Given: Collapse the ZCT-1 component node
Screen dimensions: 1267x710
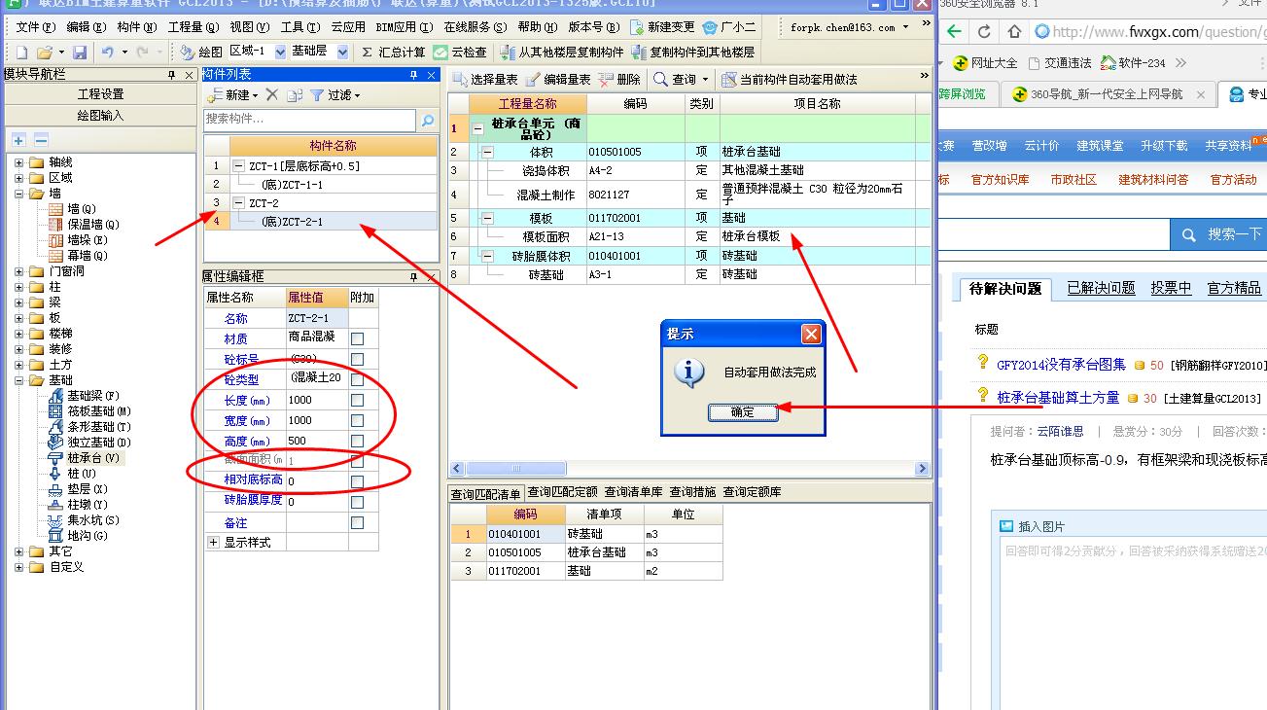Looking at the screenshot, I should pos(238,166).
